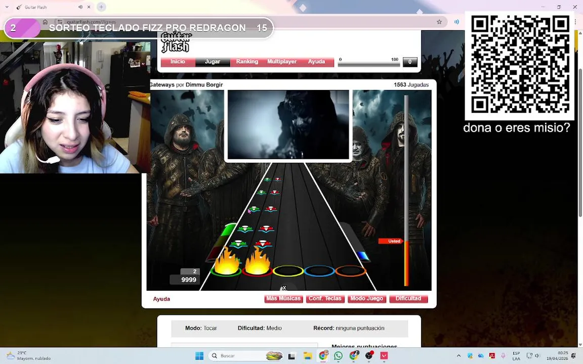Click the ESP LAA language indicator
The width and height of the screenshot is (583, 364).
[516, 356]
